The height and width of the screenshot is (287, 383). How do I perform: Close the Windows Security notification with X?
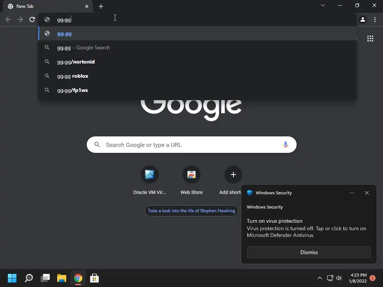coord(367,193)
